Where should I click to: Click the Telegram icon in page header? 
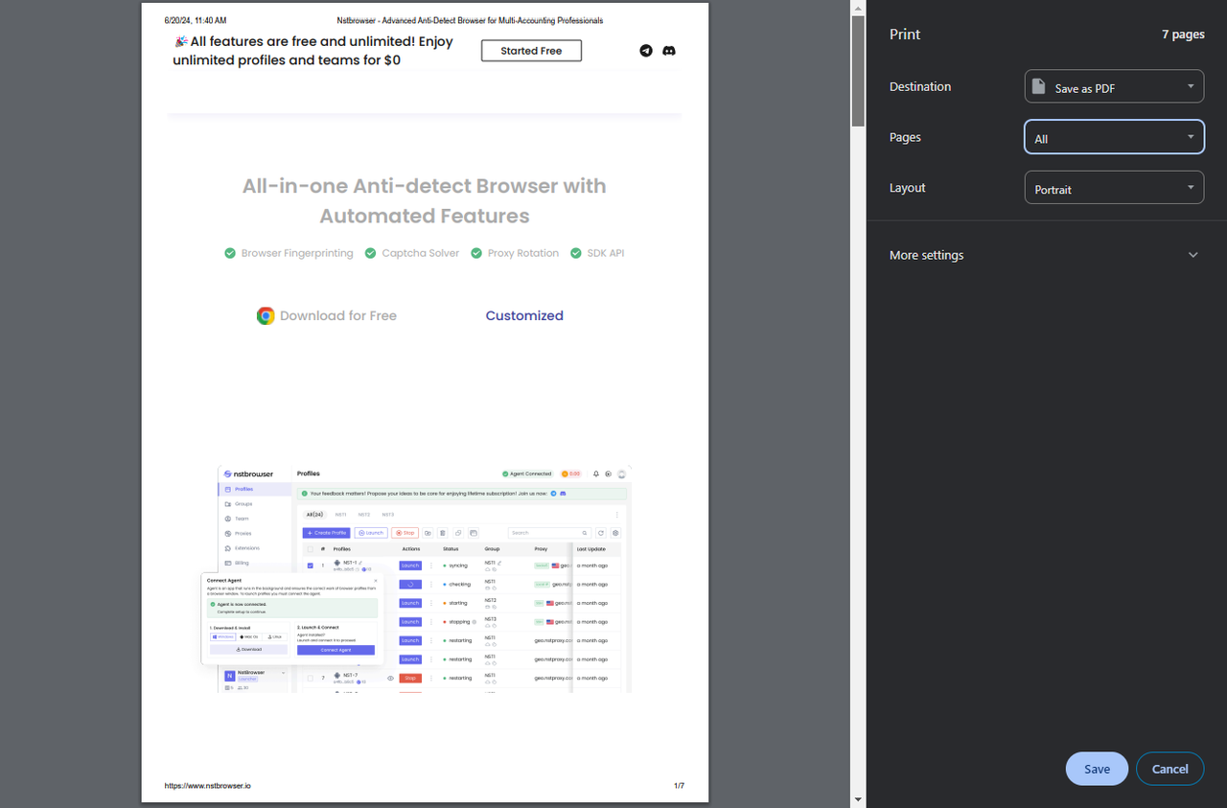645,51
